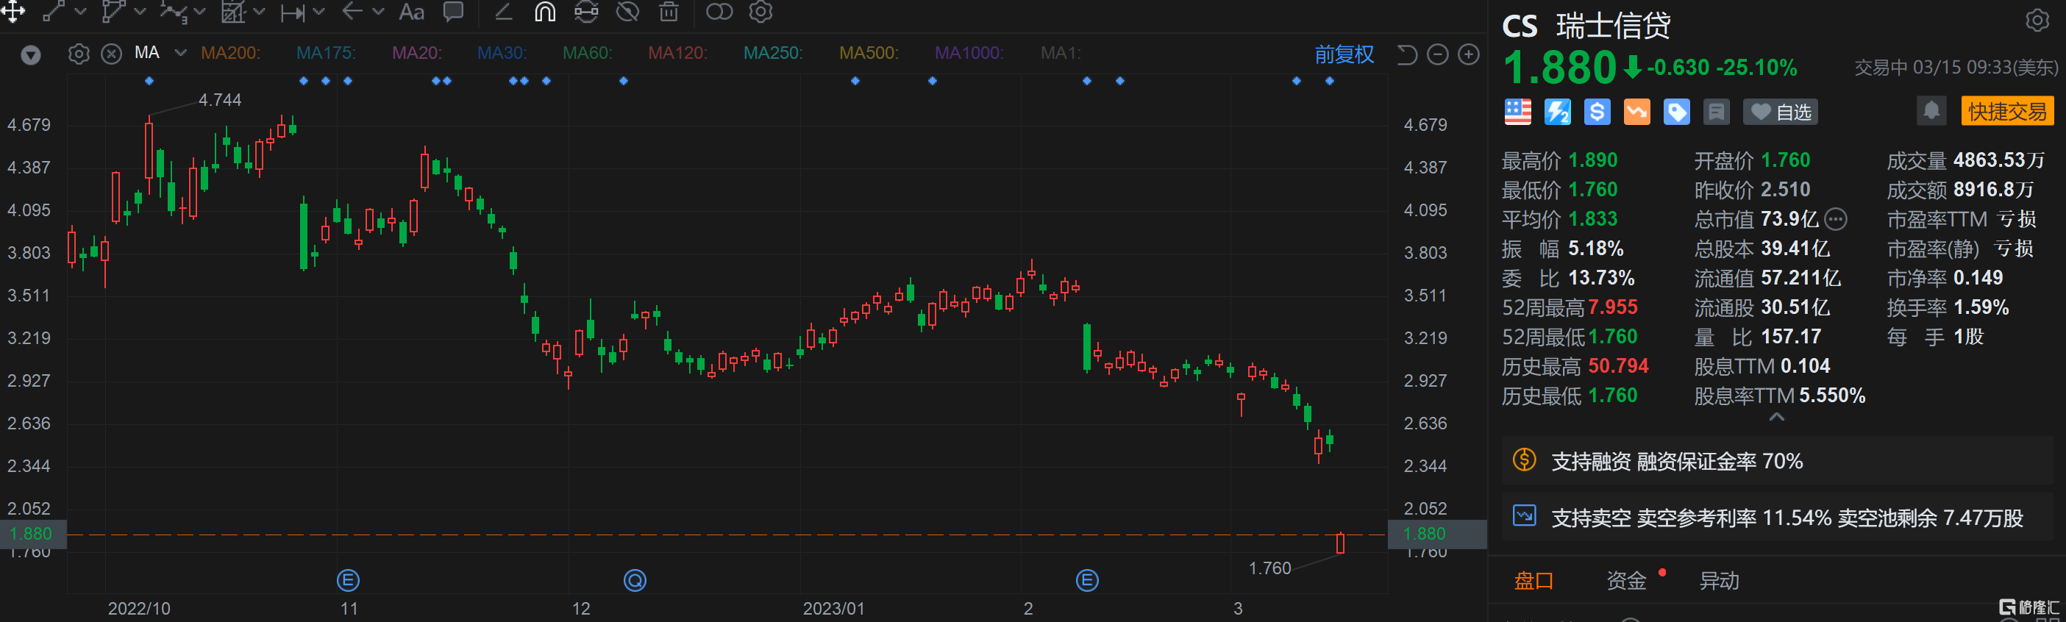Open the gray notes bookmark icon

[1717, 112]
